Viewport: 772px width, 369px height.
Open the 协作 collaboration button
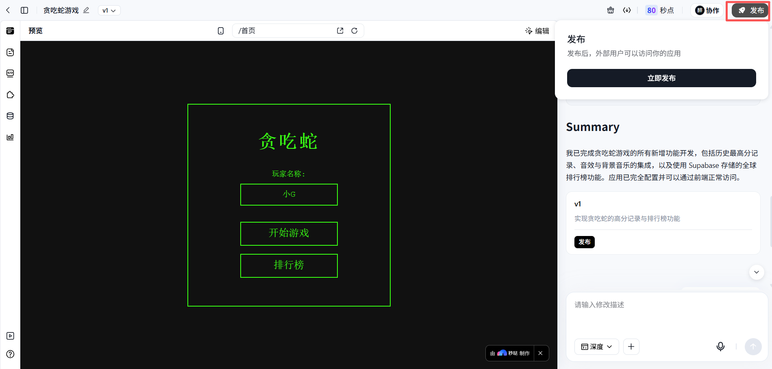pos(707,10)
